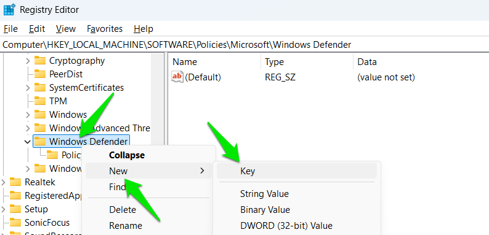Expand the Windows key
Screen dimensions: 489x235
pos(28,115)
